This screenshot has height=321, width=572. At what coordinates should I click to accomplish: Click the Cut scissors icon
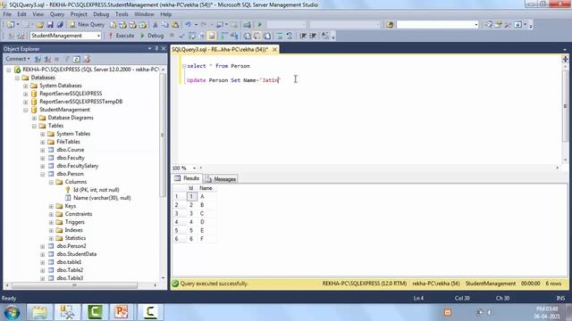click(x=155, y=24)
